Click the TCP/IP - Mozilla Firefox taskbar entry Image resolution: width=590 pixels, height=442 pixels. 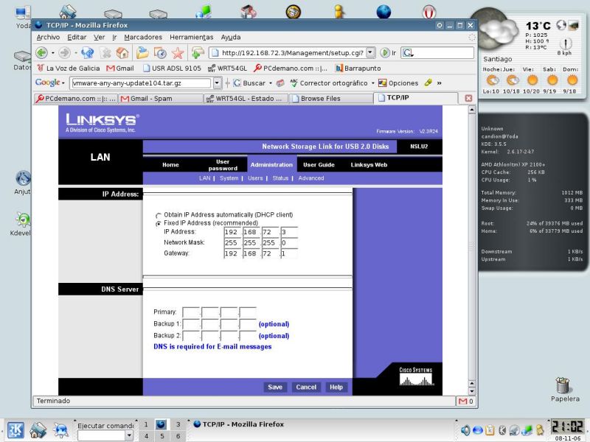pyautogui.click(x=238, y=424)
